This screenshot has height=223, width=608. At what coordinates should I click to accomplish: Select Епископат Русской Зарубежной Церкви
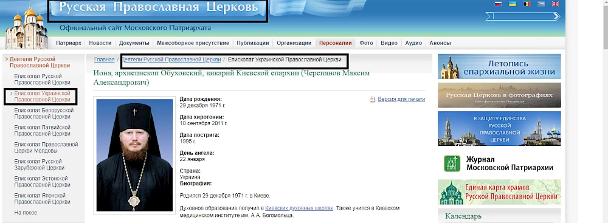[39, 165]
